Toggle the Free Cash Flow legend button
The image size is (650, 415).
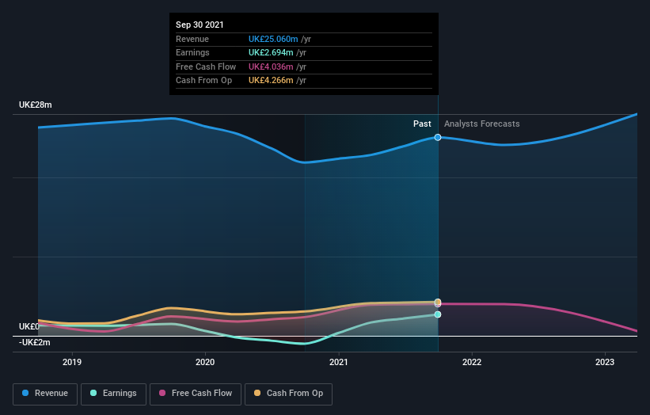point(196,394)
